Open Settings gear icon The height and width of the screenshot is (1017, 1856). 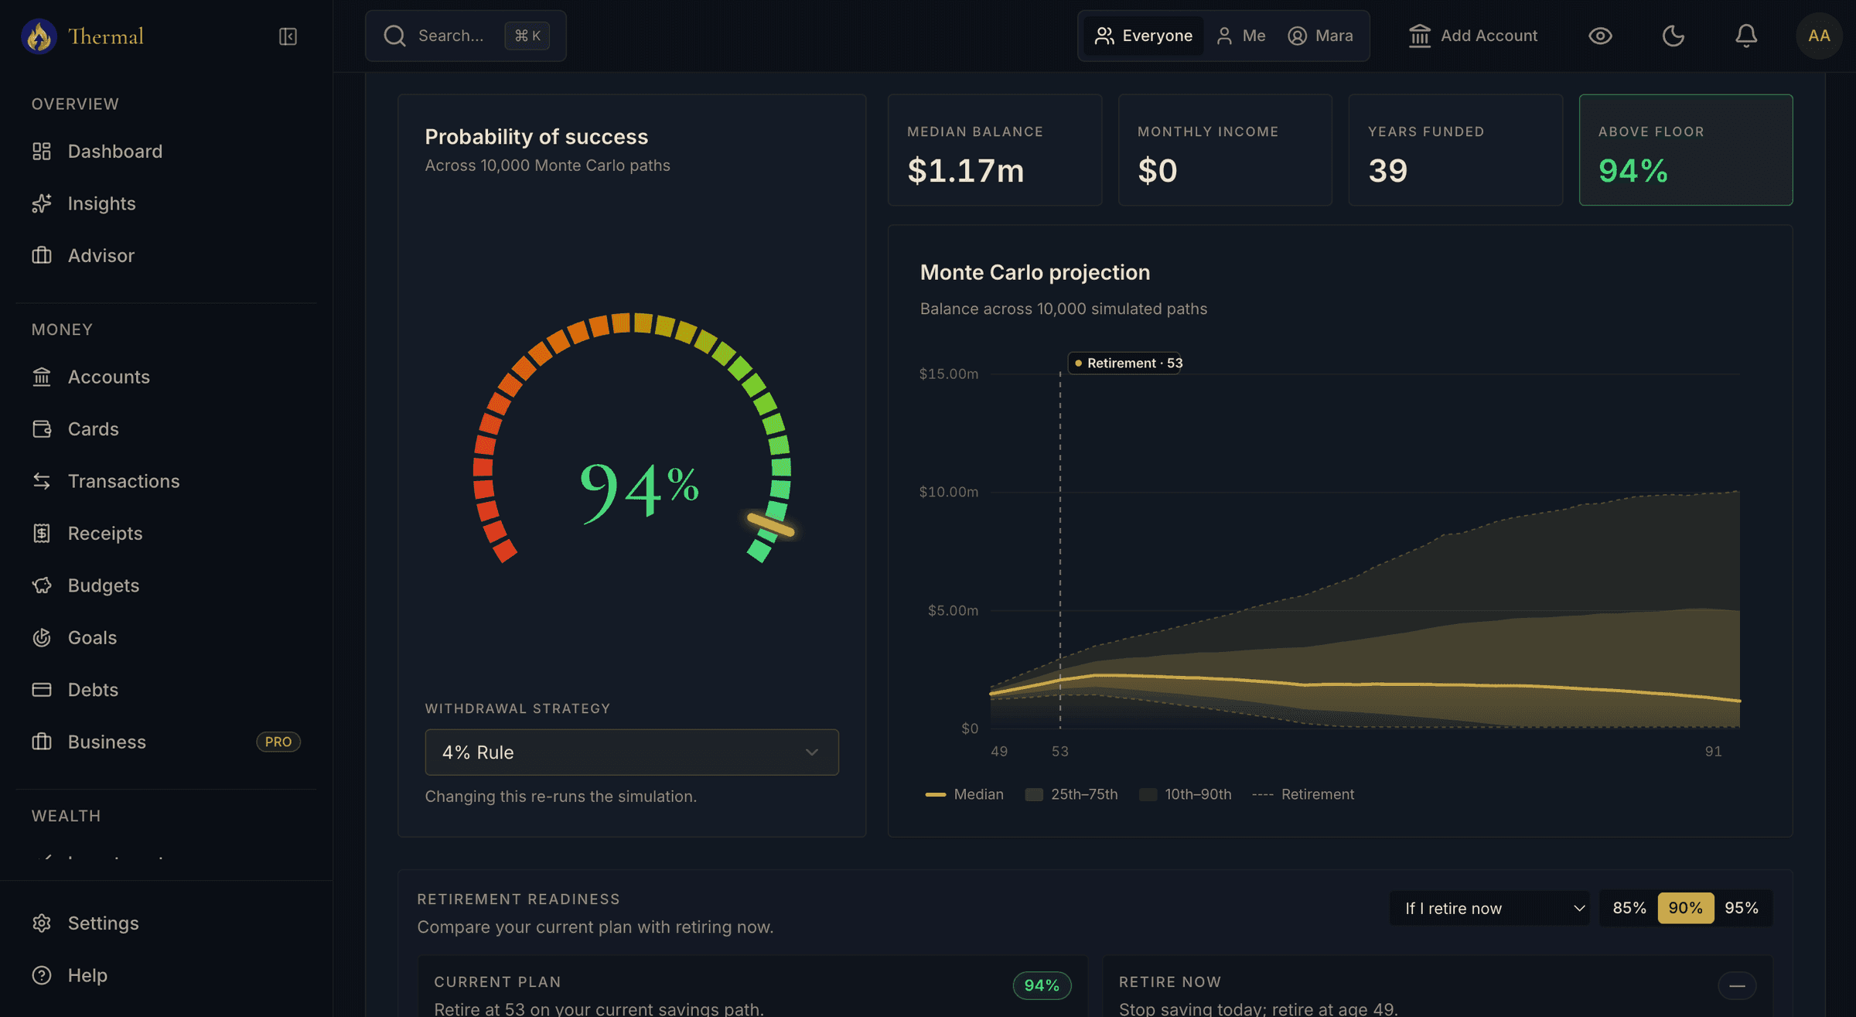[x=42, y=923]
